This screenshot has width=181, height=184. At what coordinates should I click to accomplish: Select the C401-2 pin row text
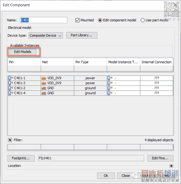click(x=20, y=88)
